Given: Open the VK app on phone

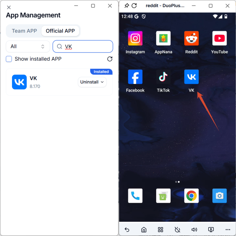Looking at the screenshot, I should click(x=191, y=77).
